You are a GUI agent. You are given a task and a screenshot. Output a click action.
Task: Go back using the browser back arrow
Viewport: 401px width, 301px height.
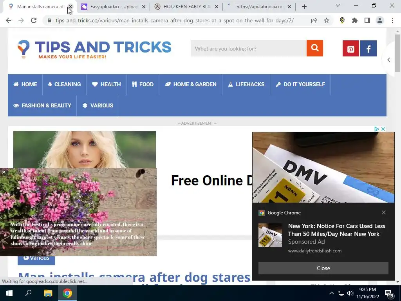point(9,20)
